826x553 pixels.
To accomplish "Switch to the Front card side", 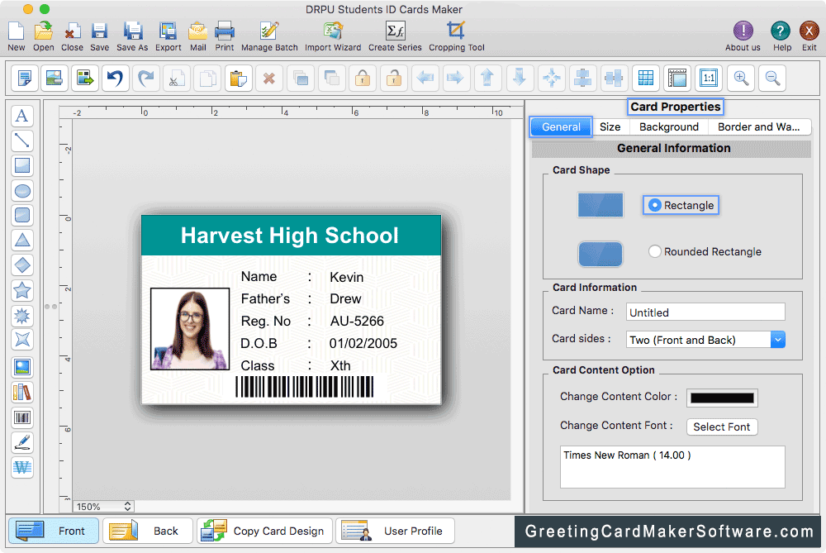I will point(53,531).
